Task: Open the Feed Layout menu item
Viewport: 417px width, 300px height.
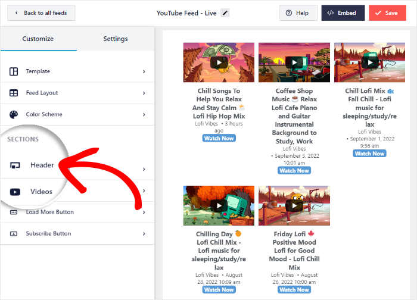Action: 77,93
